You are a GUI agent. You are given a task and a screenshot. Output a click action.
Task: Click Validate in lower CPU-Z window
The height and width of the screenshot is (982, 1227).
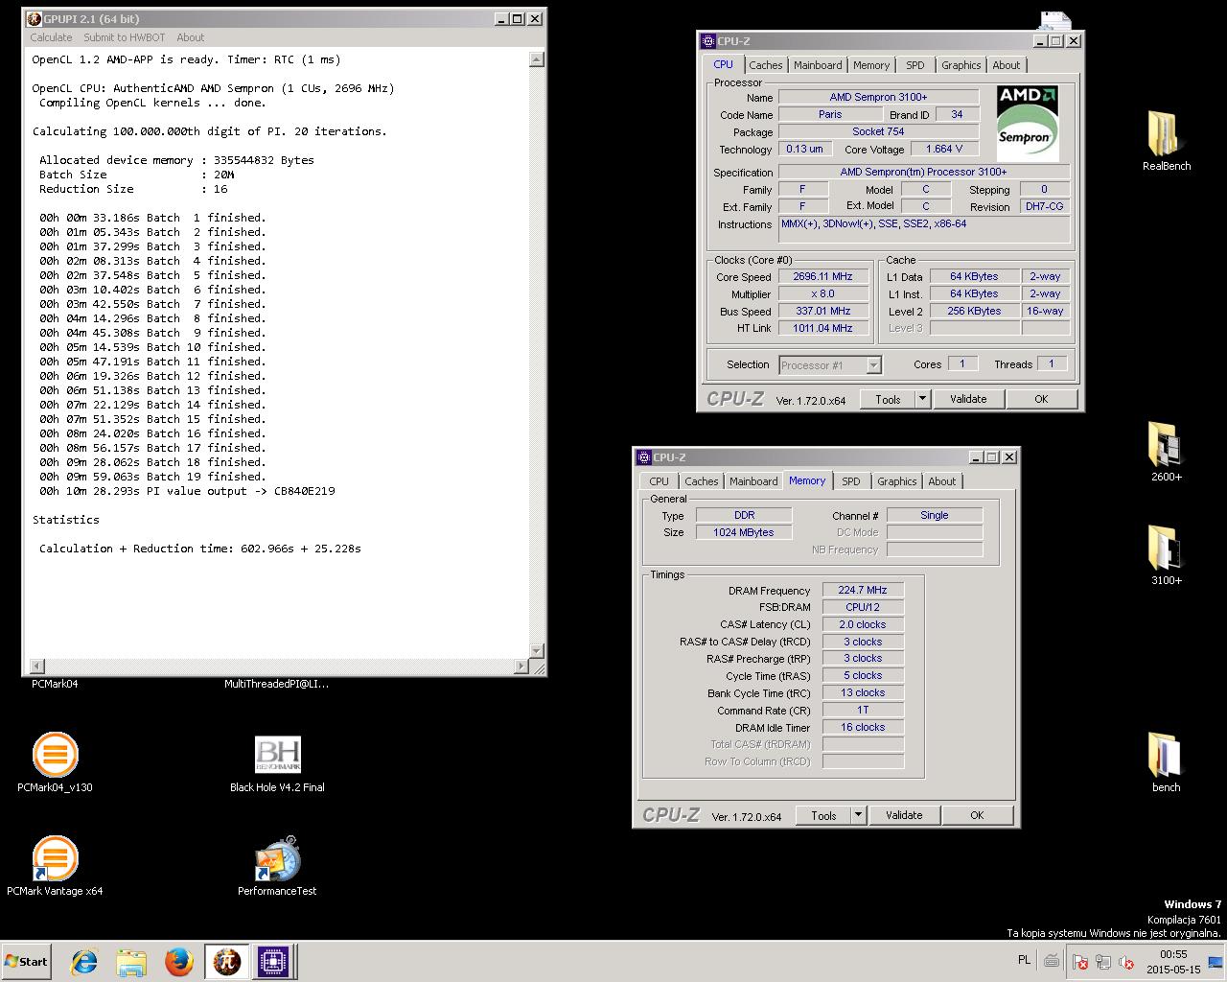(x=904, y=815)
